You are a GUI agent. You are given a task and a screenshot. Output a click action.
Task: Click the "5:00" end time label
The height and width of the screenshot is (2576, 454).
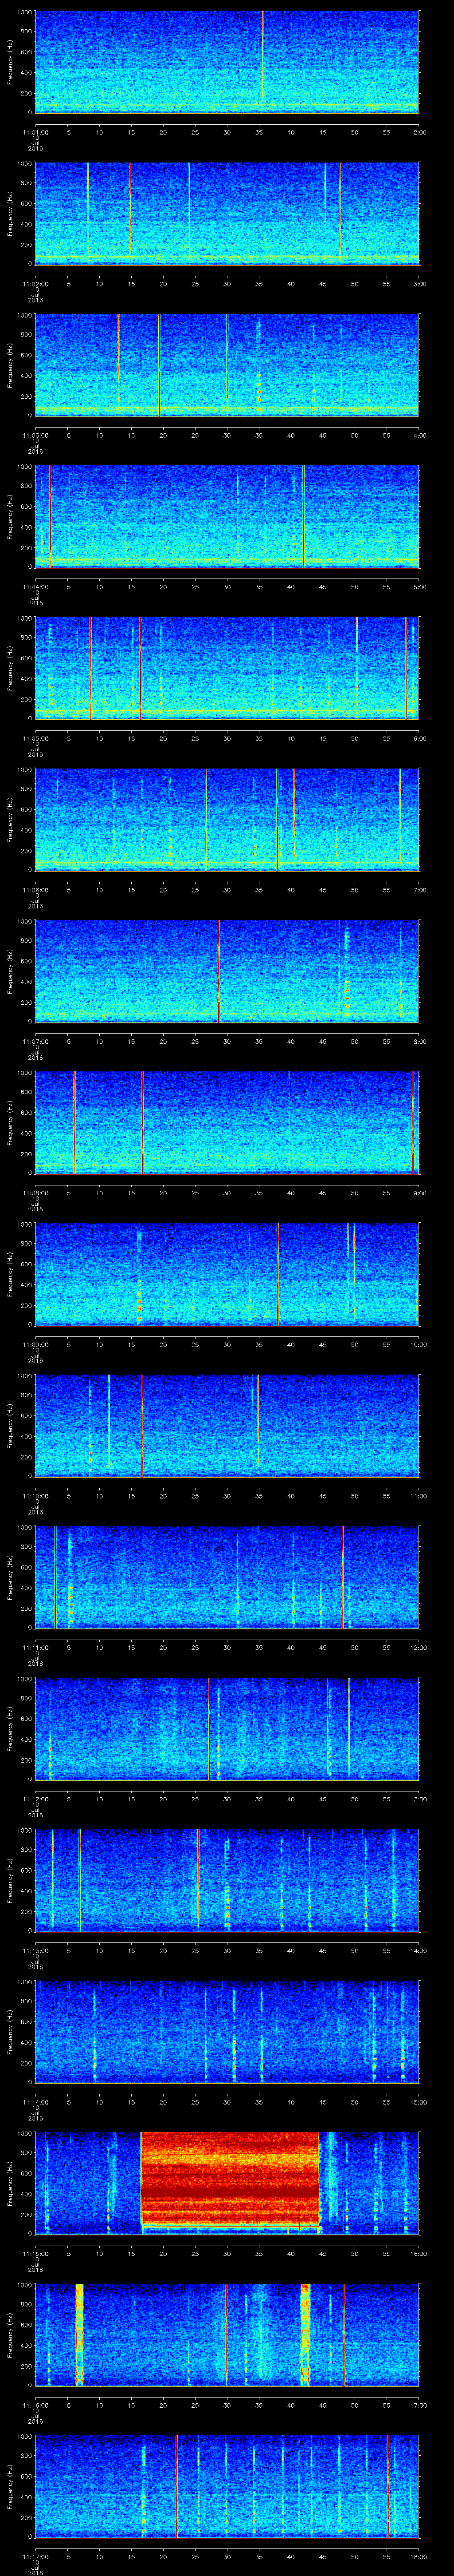pyautogui.click(x=420, y=586)
